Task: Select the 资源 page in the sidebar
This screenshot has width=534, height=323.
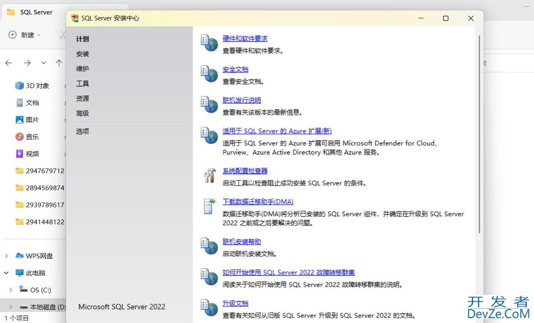Action: click(83, 98)
